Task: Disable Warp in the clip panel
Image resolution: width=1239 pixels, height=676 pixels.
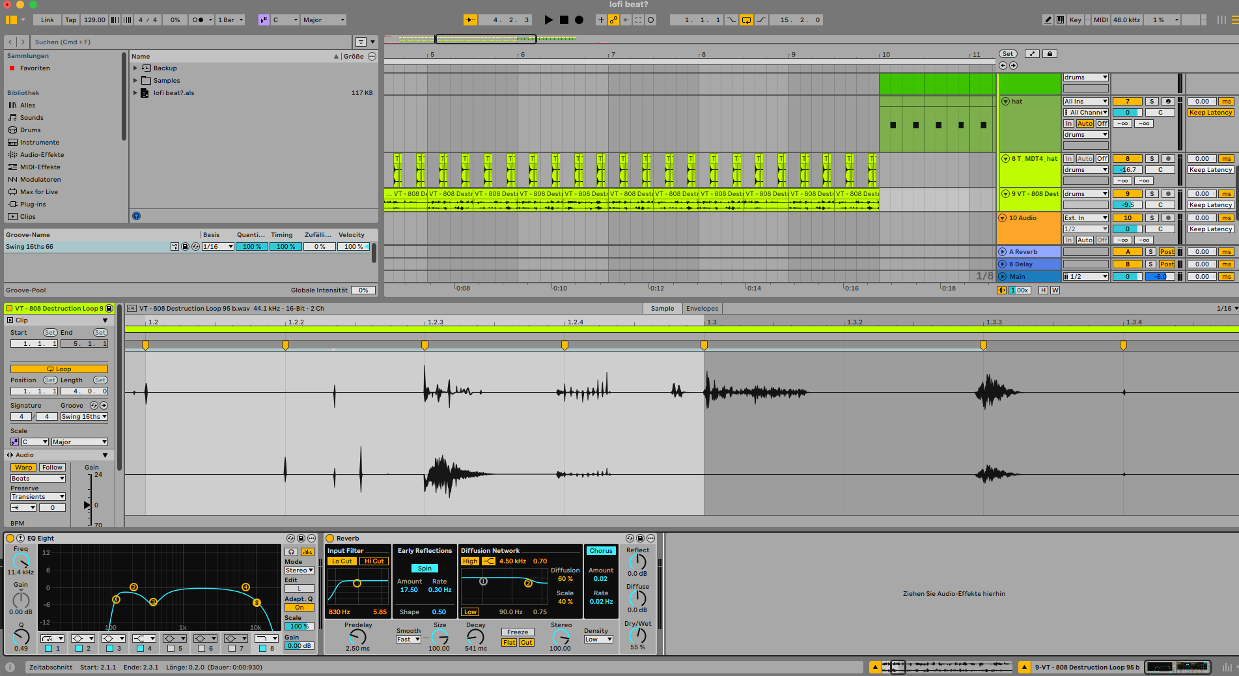Action: tap(23, 467)
